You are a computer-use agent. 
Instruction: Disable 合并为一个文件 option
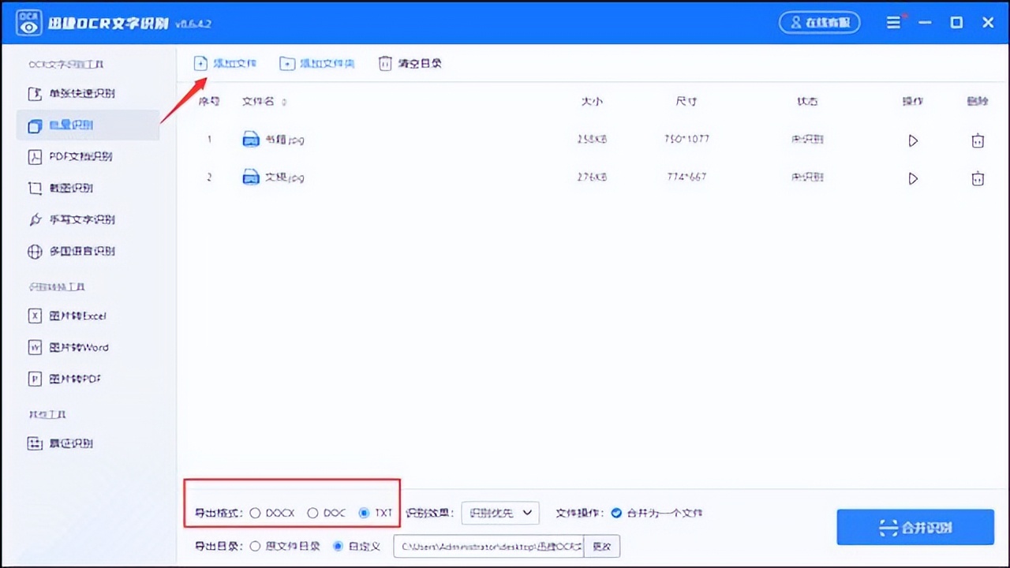[616, 512]
